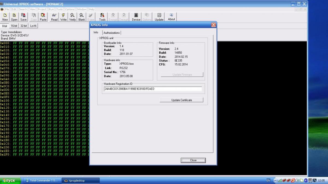Click the New file toolbar icon
Screen dimensions: 328x184
[5, 17]
